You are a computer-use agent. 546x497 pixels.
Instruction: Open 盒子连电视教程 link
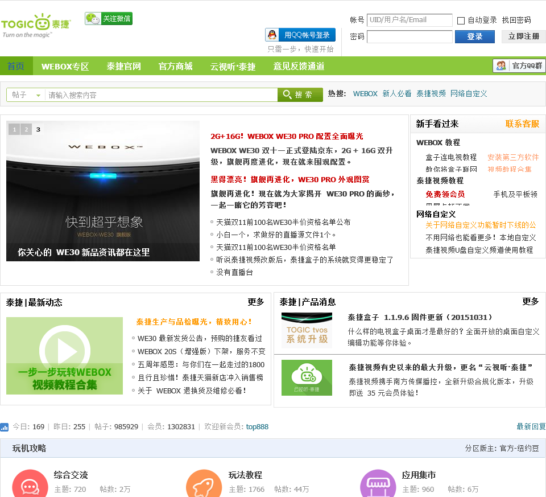point(451,157)
